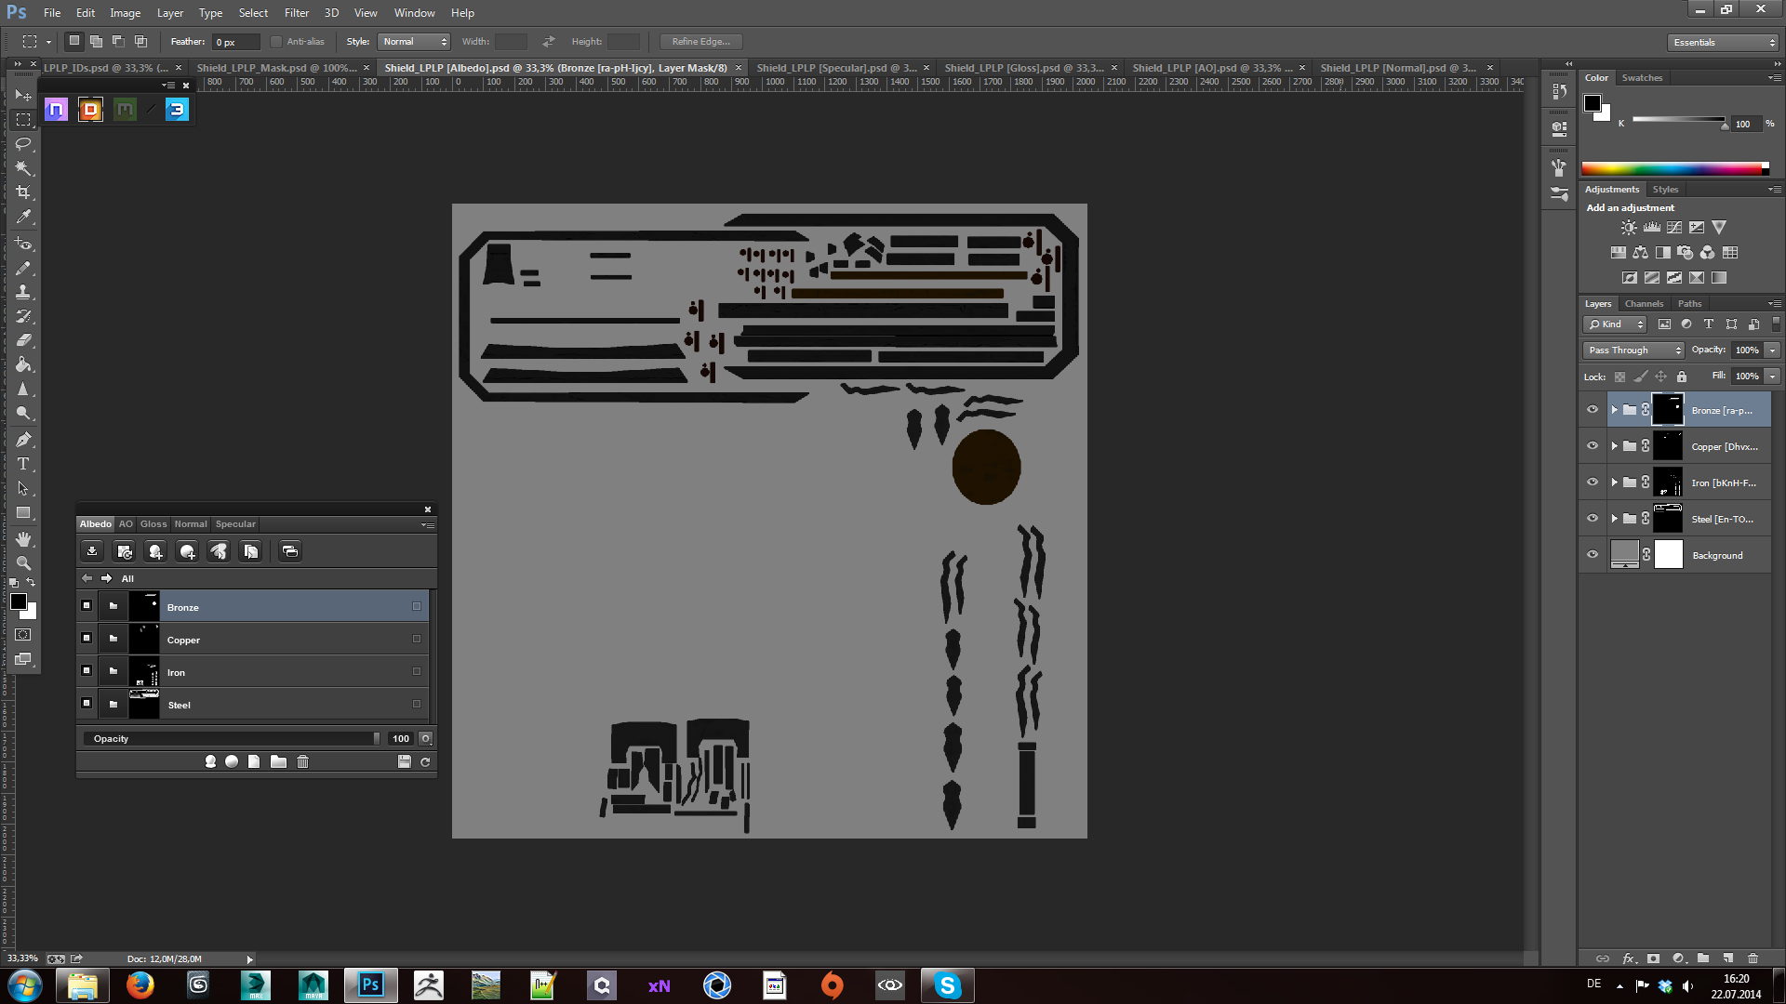Delete layer using Layers panel trash icon
Image resolution: width=1786 pixels, height=1004 pixels.
pyautogui.click(x=1753, y=958)
